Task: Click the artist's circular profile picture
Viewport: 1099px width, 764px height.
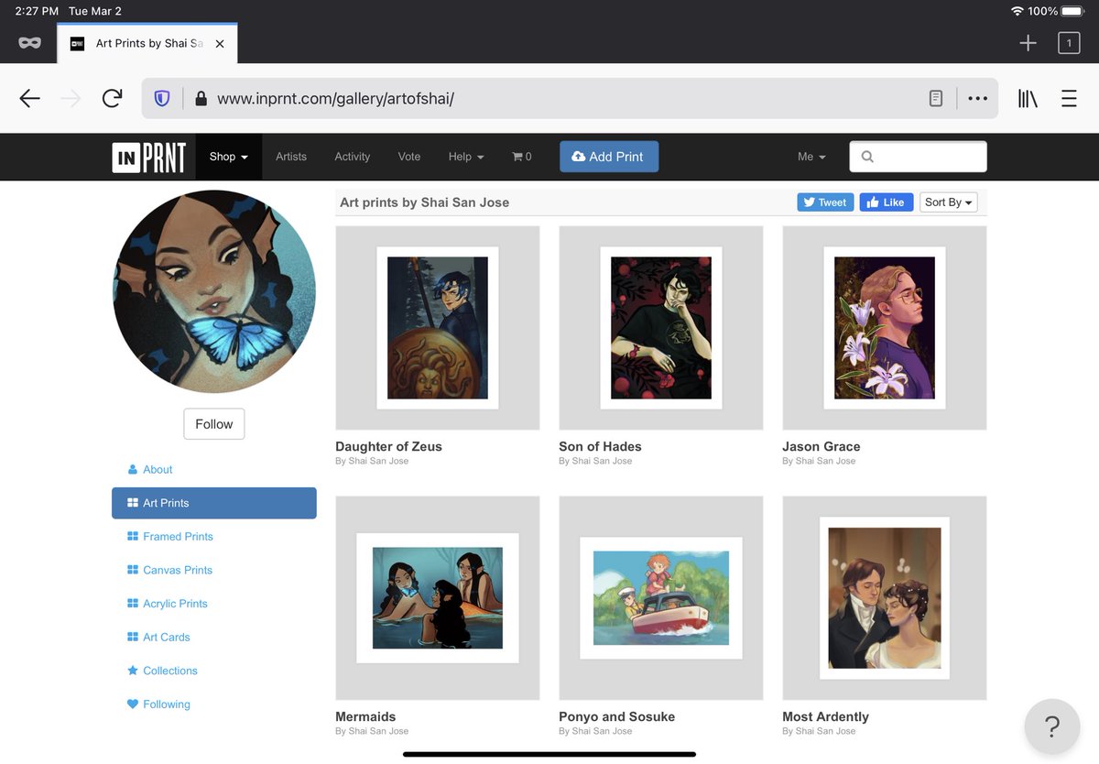Action: (214, 291)
